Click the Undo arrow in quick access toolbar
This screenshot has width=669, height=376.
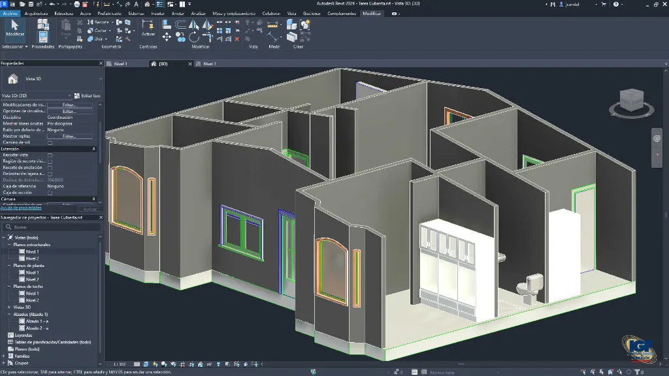pyautogui.click(x=52, y=5)
